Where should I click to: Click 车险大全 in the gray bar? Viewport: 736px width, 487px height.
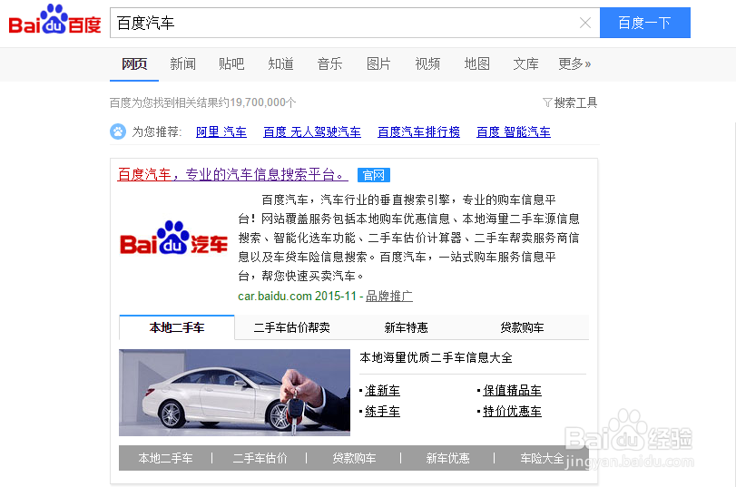click(x=542, y=458)
